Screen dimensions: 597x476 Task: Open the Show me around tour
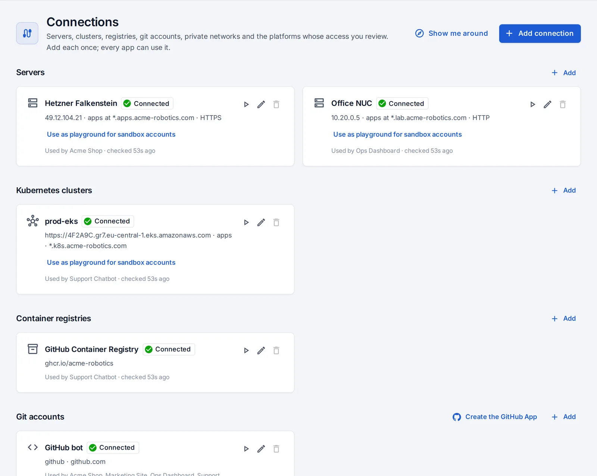451,33
